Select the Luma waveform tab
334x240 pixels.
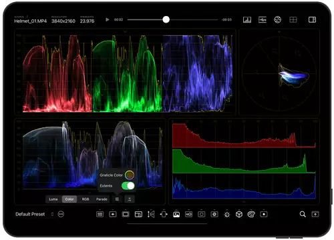(53, 199)
